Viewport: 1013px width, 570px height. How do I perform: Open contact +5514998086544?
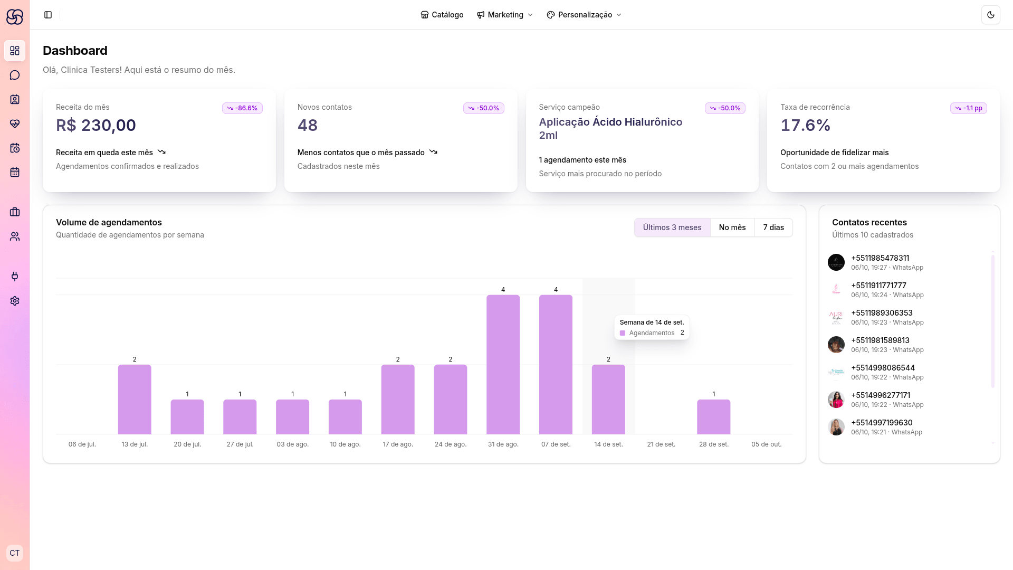tap(907, 372)
